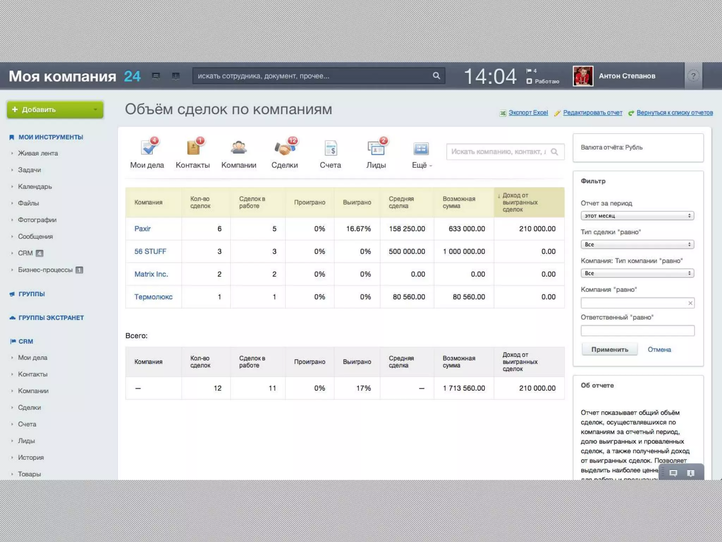Click the Экспорт Excel link
The image size is (722, 542).
(x=528, y=113)
